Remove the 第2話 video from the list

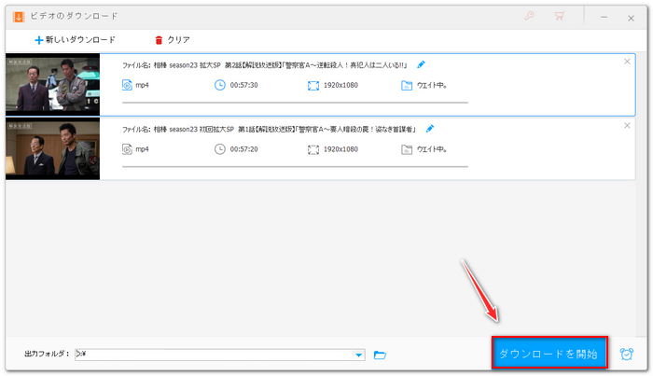pyautogui.click(x=627, y=62)
